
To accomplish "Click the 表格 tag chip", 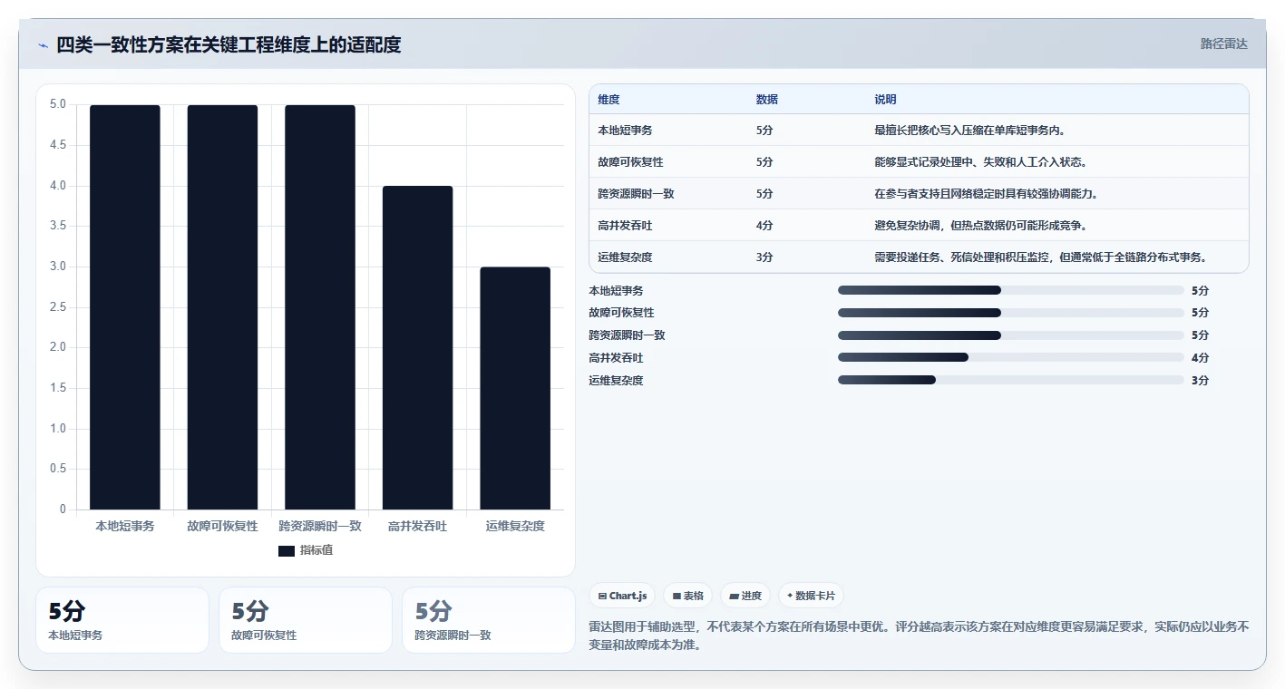I will point(688,596).
